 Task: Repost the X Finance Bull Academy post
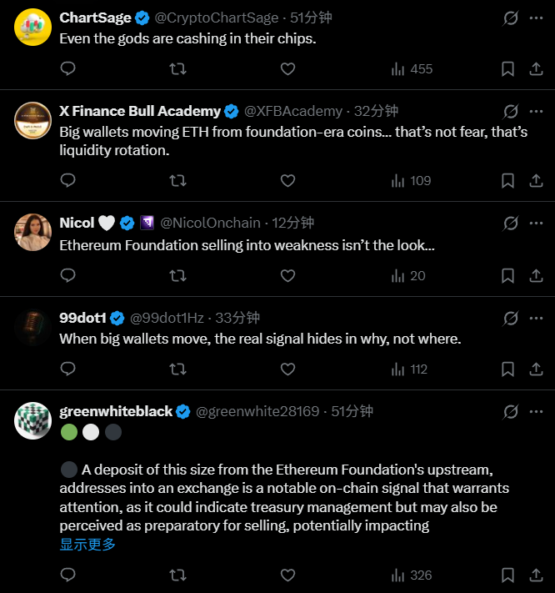point(177,180)
